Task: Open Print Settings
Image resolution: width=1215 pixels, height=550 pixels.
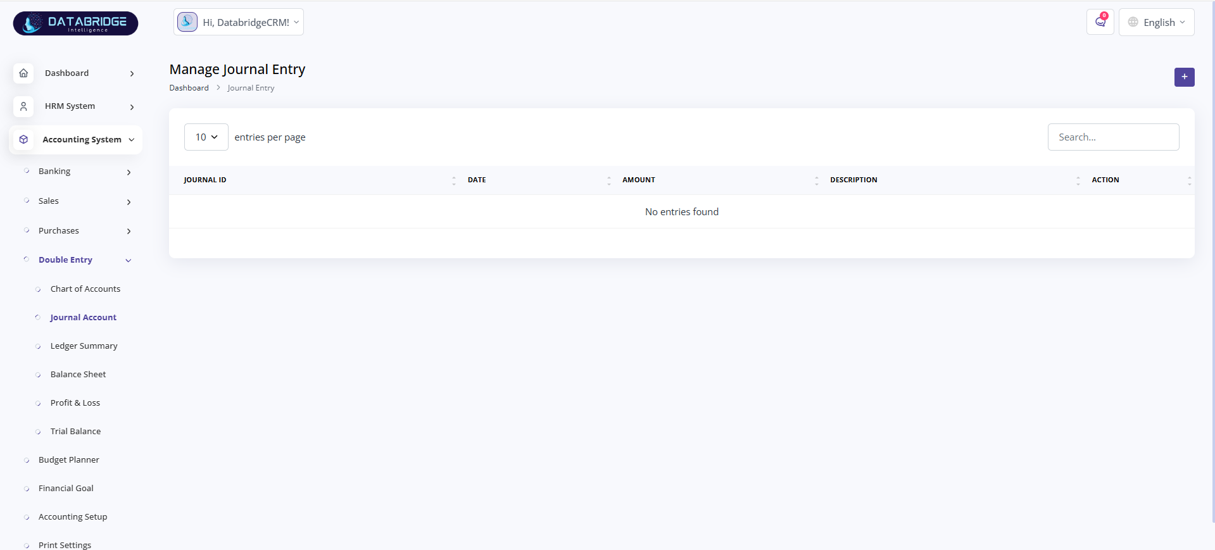Action: pos(65,545)
